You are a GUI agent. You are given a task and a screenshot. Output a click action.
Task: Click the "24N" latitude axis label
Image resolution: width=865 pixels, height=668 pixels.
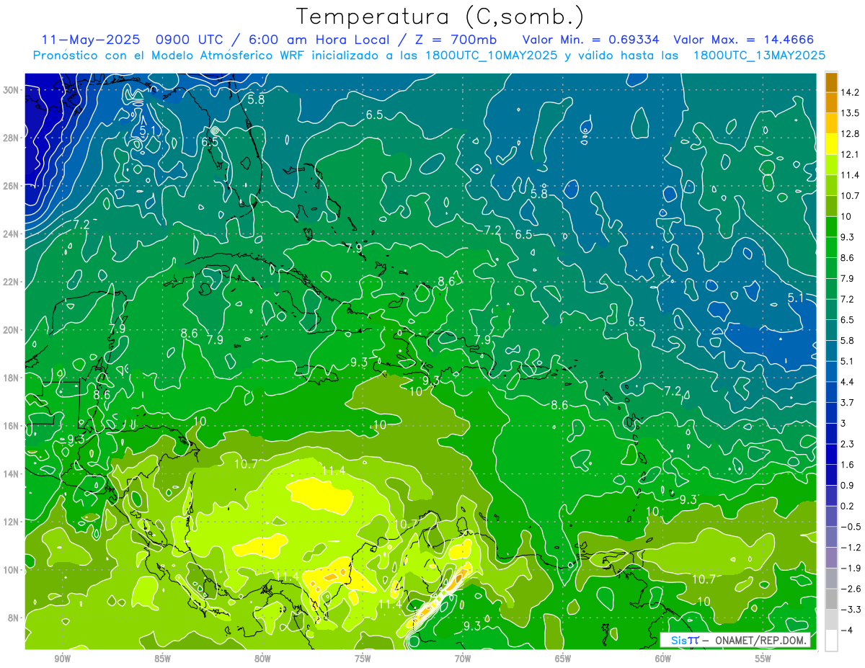[12, 233]
